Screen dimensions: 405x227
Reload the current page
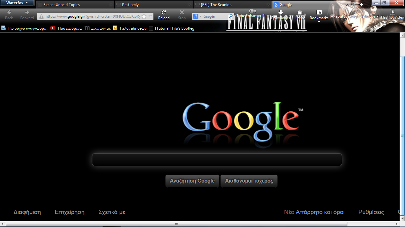click(164, 15)
